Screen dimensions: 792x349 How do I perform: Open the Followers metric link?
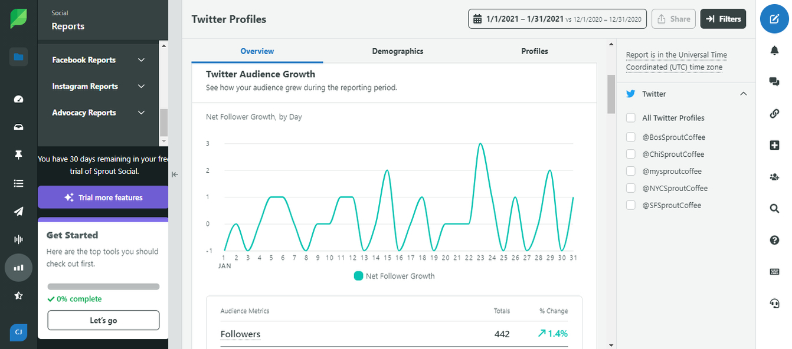[x=240, y=334]
